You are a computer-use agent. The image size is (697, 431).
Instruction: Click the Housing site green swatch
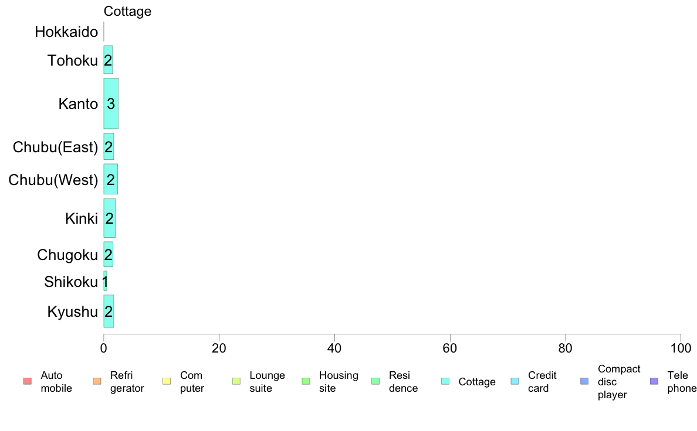(306, 381)
